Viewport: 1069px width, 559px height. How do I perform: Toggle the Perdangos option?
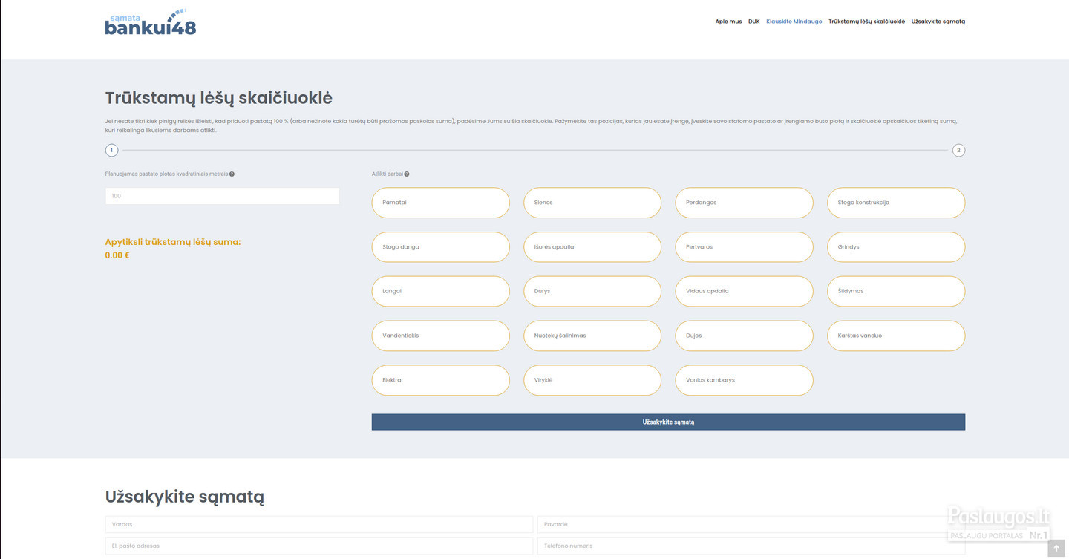744,203
